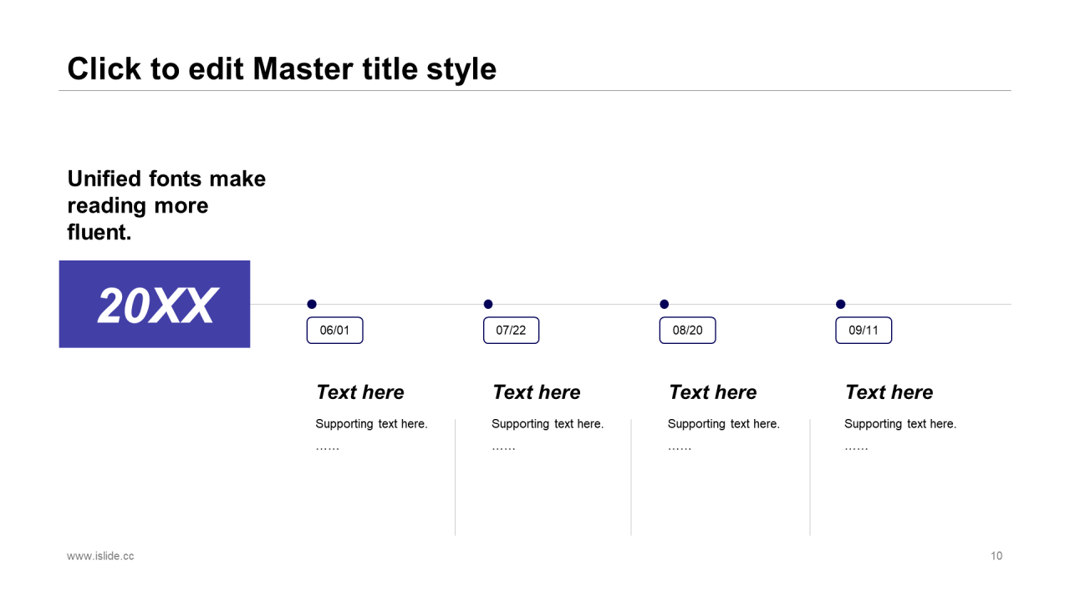
Task: Select the 'Text here' heading under 07/22
Action: [537, 392]
